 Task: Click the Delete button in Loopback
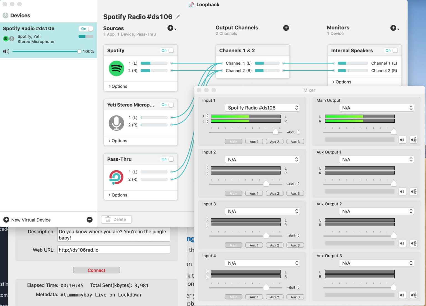(116, 219)
